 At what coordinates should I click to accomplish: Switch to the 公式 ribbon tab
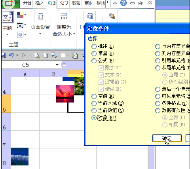[64, 3]
